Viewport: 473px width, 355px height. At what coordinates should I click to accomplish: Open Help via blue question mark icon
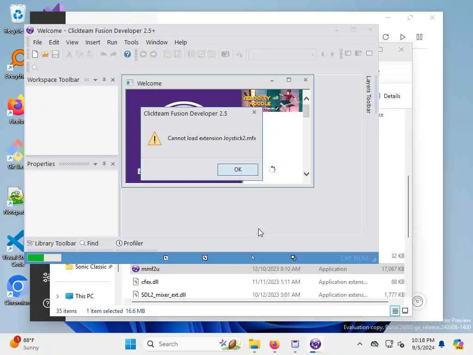click(x=127, y=54)
